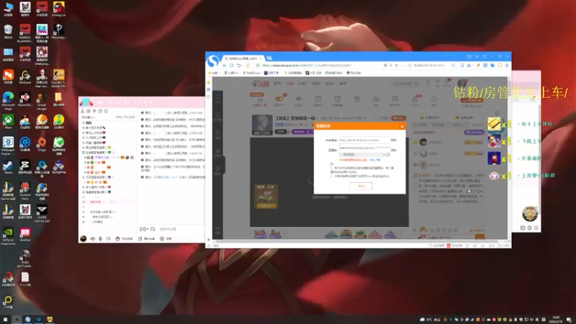Open the Counter-Strike Global Offensive shortcut
The height and width of the screenshot is (324, 576).
(x=59, y=78)
